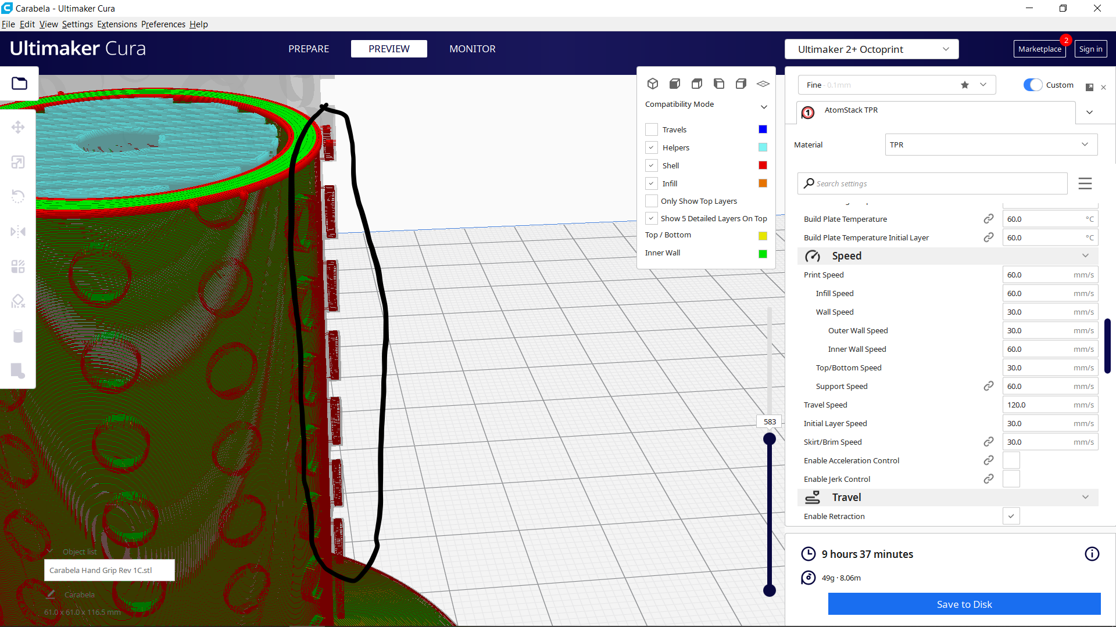The width and height of the screenshot is (1116, 627).
Task: Open the Preferences menu
Action: (163, 24)
